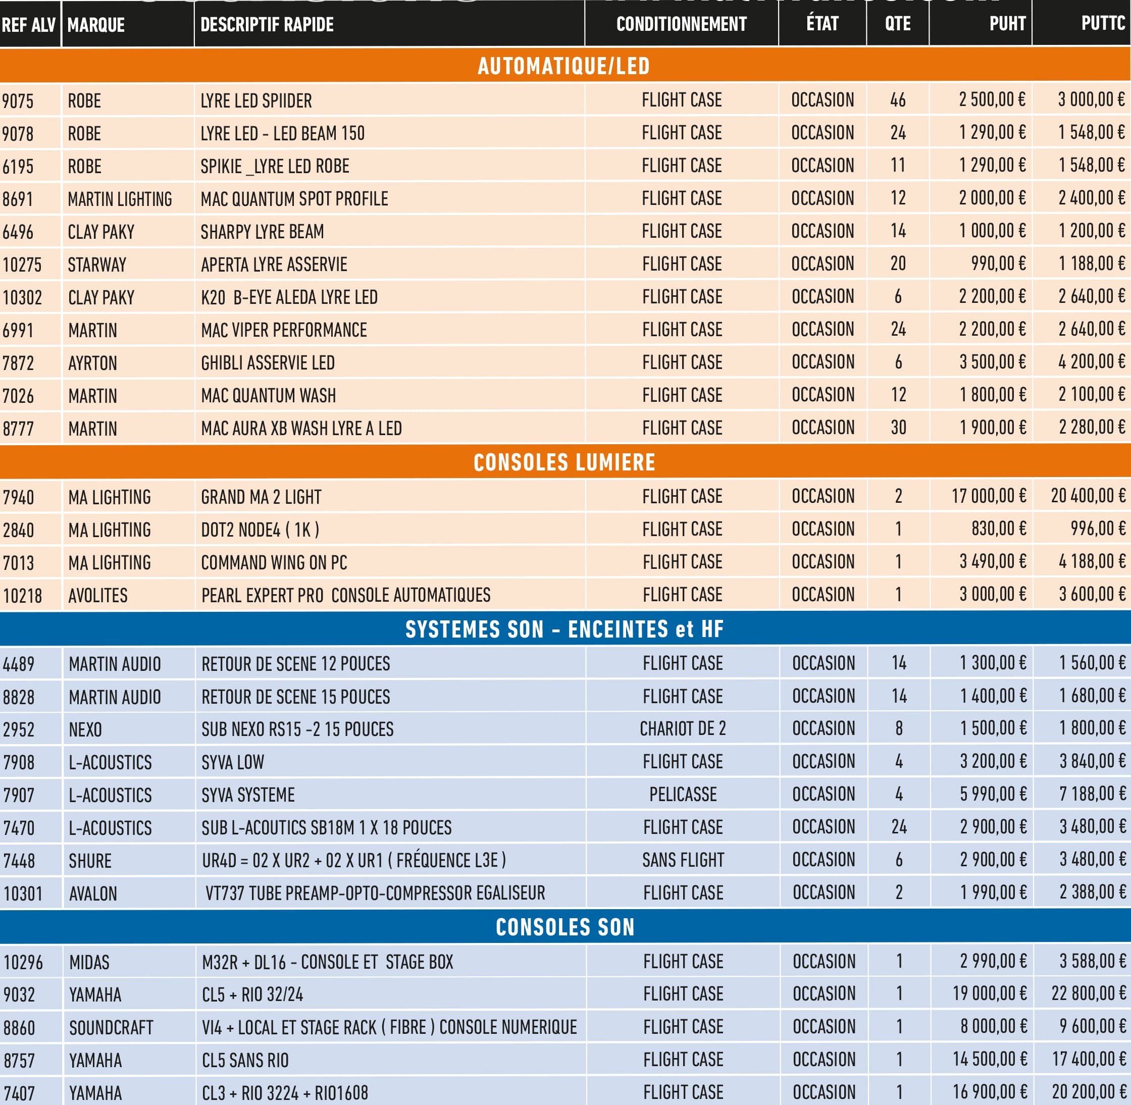Image resolution: width=1131 pixels, height=1105 pixels.
Task: Select the CONSOLES LUMIERE section heading
Action: click(x=564, y=462)
